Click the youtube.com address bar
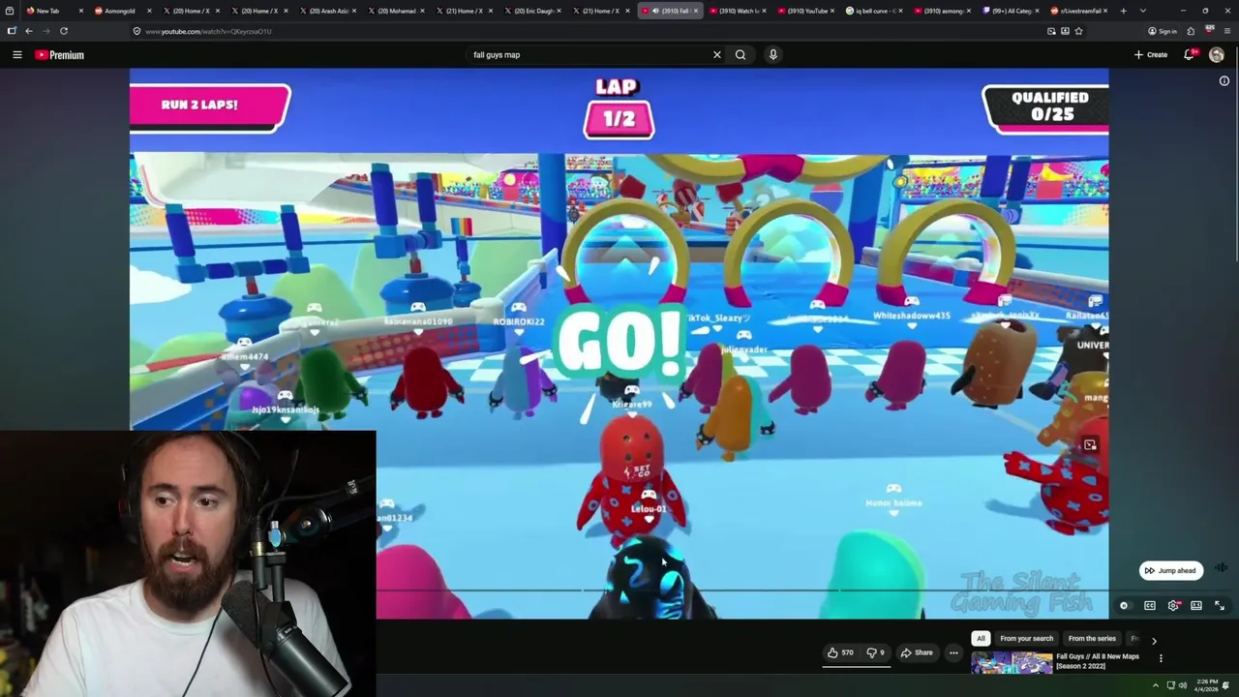 590,31
